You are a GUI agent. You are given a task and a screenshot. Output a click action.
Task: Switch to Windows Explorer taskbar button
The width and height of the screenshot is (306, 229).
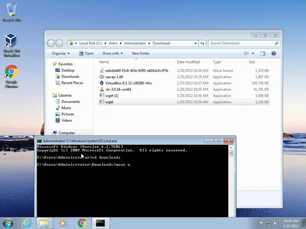coord(44,223)
